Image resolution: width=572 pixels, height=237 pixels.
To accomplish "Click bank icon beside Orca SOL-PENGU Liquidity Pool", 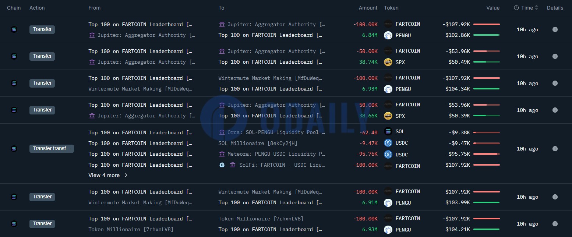I will pyautogui.click(x=222, y=132).
